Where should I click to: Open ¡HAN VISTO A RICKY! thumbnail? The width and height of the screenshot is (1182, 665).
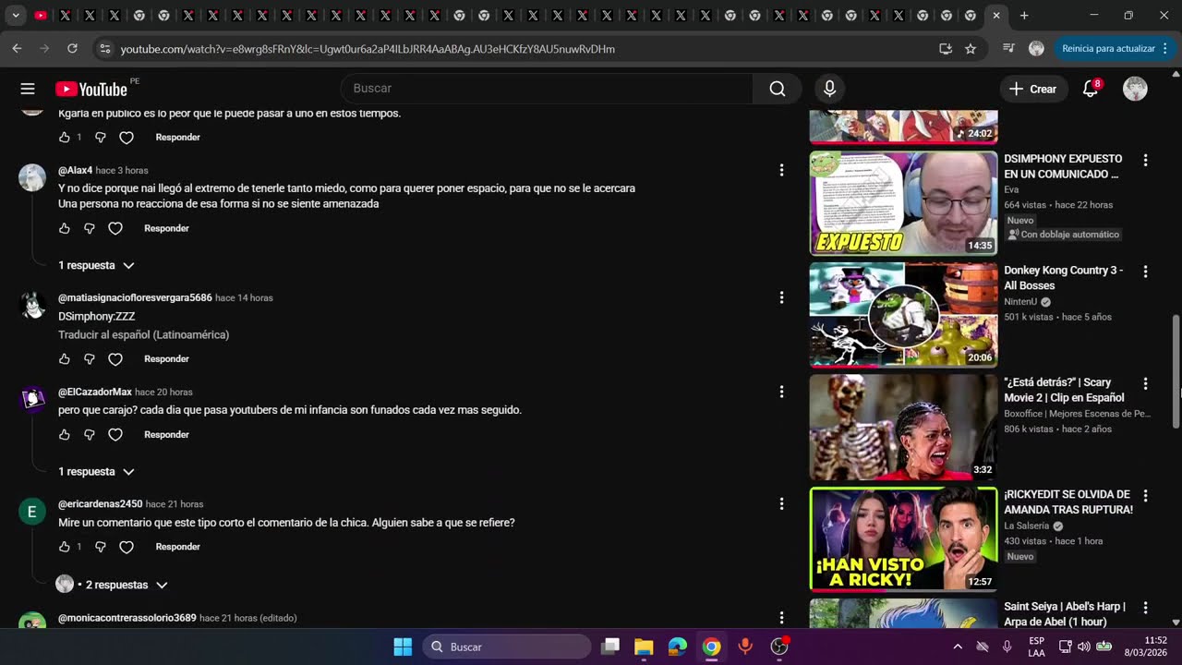903,538
